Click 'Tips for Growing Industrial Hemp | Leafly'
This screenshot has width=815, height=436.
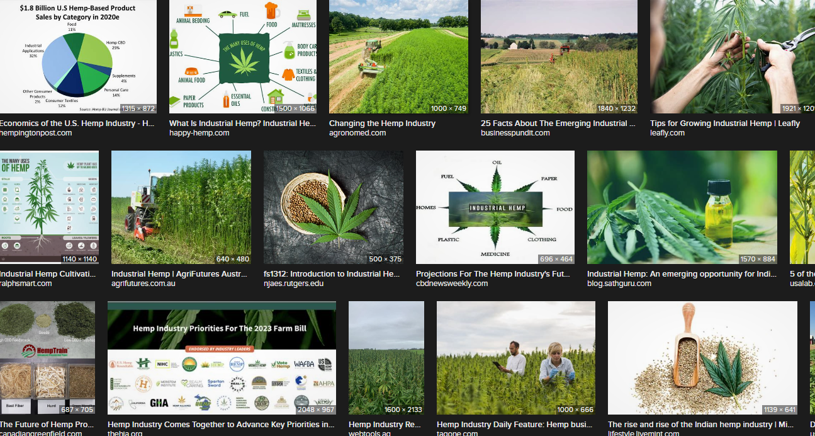[x=725, y=123]
